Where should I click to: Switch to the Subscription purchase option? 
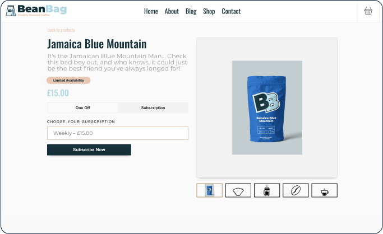tap(153, 107)
